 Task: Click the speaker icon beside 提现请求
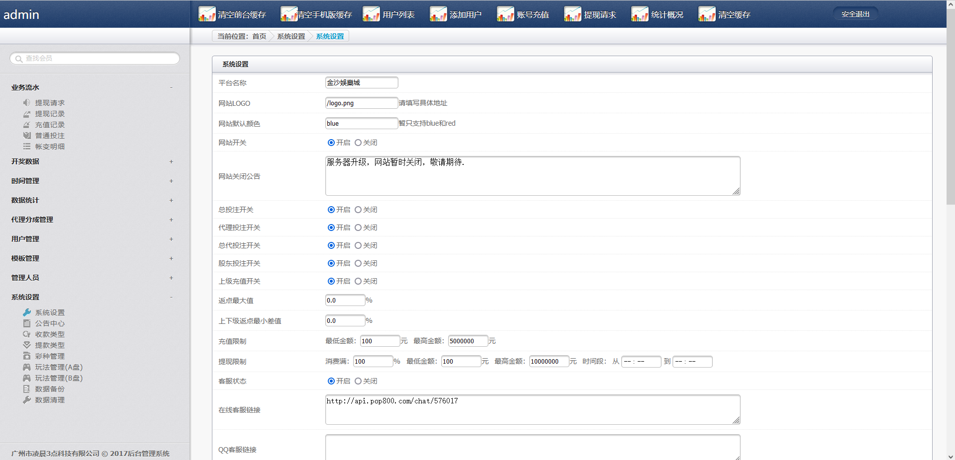coord(27,103)
